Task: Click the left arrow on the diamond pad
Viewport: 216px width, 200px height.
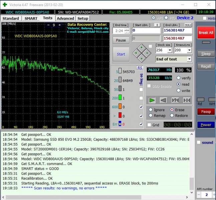Action: pyautogui.click(x=135, y=53)
